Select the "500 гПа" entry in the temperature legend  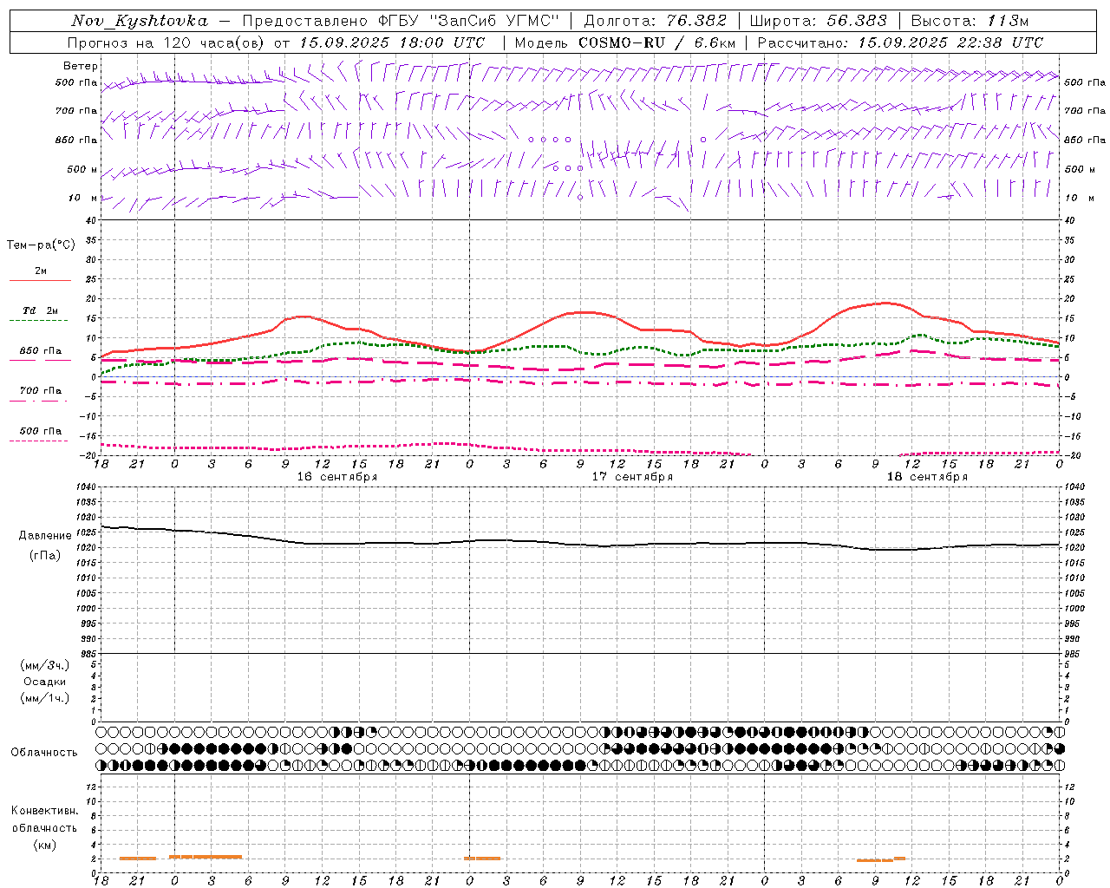(40, 431)
